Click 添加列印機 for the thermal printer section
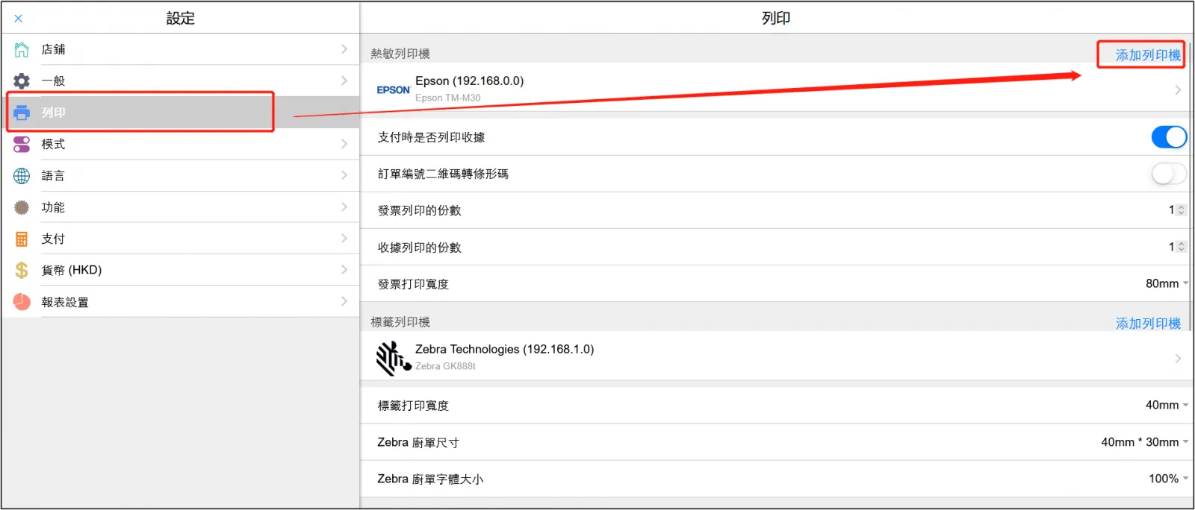The width and height of the screenshot is (1195, 510). (1147, 55)
